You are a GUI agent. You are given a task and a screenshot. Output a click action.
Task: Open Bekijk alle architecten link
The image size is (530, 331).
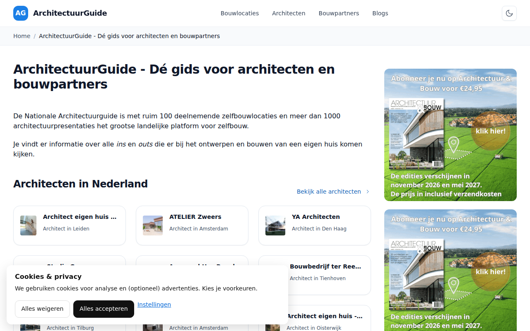tap(329, 192)
